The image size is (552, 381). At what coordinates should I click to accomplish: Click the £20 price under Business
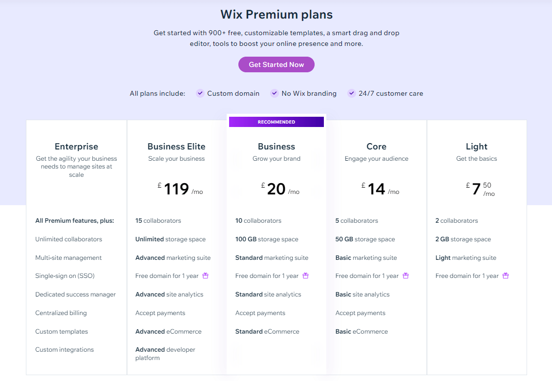(276, 189)
